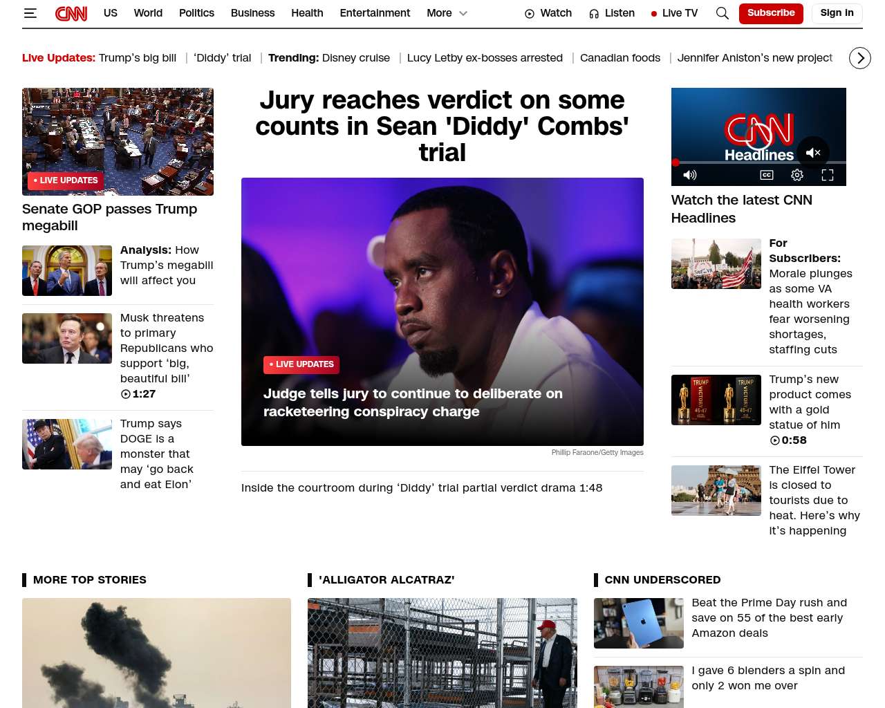Screen dimensions: 885x708
Task: Open the search magnifier icon
Action: click(723, 13)
